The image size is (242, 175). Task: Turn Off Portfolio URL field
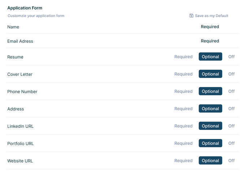[232, 143]
